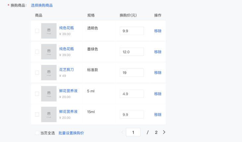
Task: Tick the 15ml 鲜花营养液 row checkbox
Action: coord(37,114)
